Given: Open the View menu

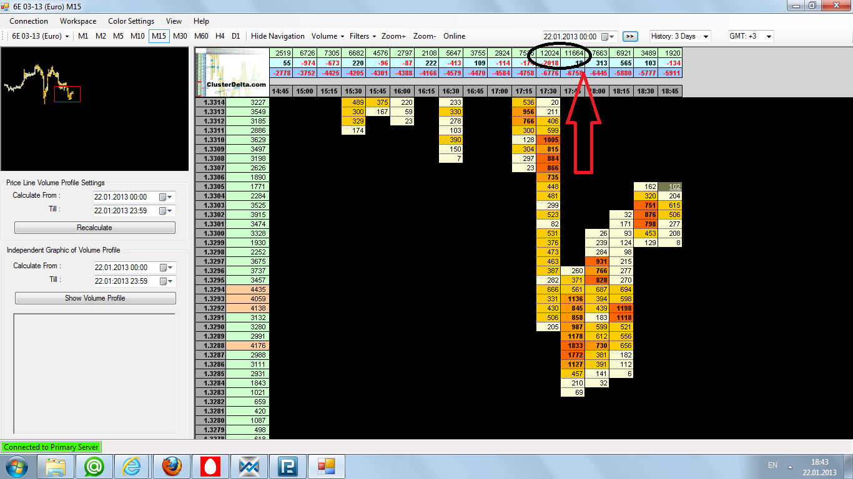Looking at the screenshot, I should (x=174, y=21).
